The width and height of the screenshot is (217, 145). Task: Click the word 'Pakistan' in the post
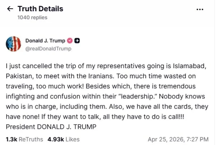pyautogui.click(x=18, y=77)
